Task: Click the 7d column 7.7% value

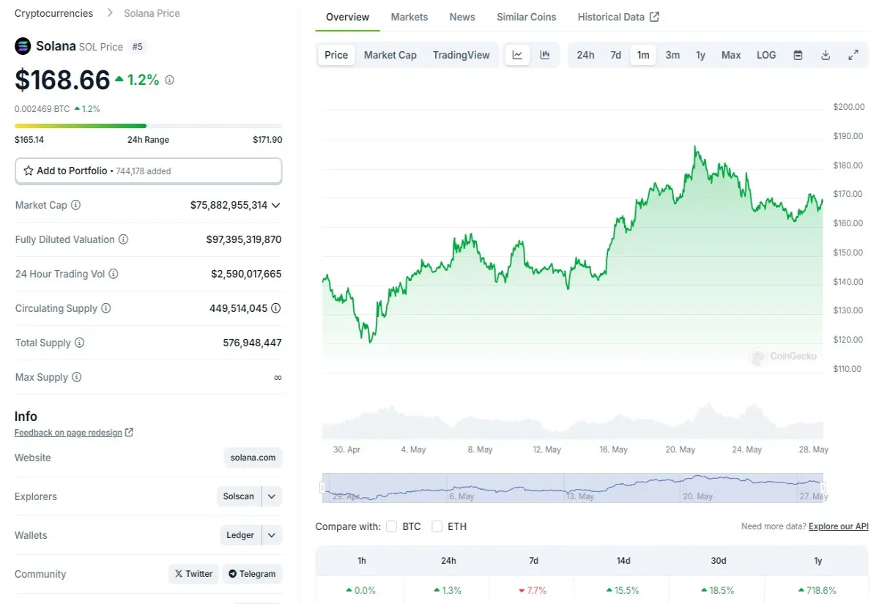Action: click(533, 590)
